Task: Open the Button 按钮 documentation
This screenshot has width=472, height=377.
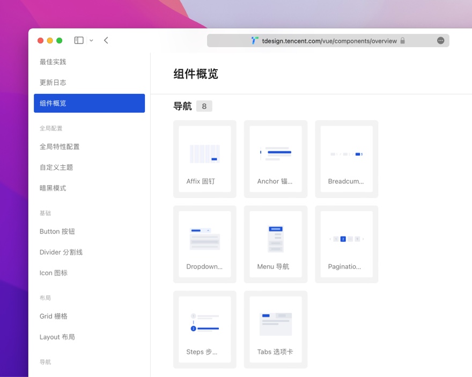Action: coord(56,231)
